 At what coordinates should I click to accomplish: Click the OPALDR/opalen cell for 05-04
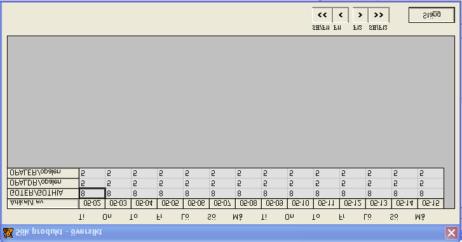144,183
